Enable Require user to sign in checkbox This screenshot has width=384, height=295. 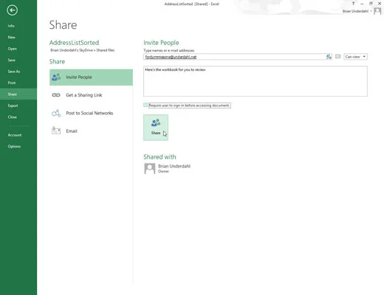(x=145, y=105)
